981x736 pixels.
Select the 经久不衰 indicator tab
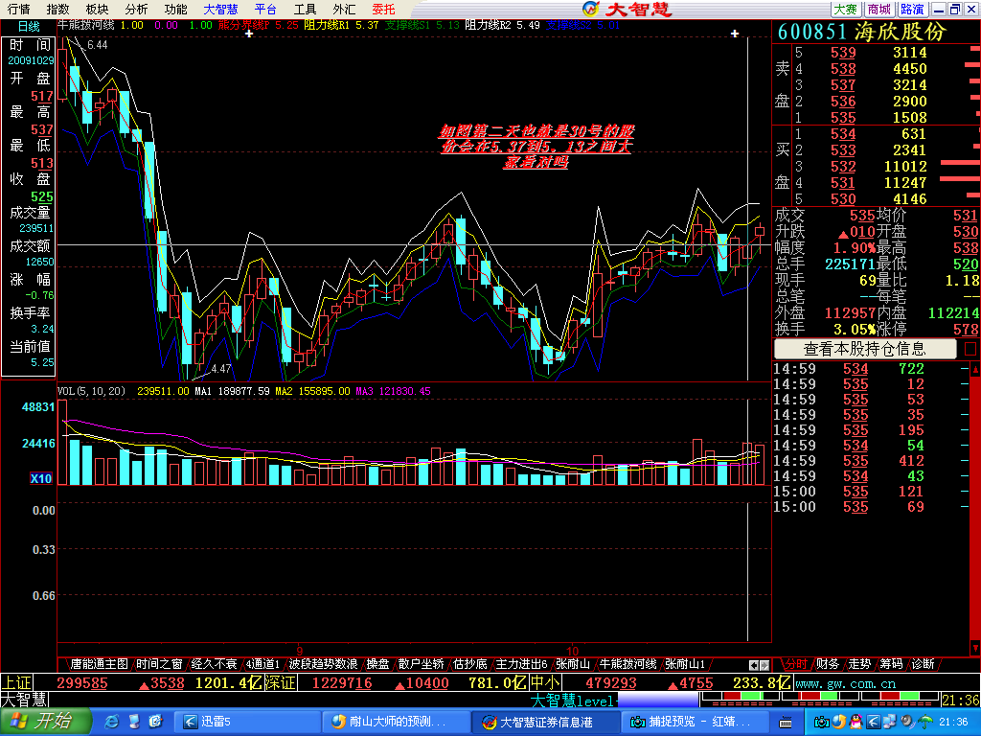click(214, 664)
